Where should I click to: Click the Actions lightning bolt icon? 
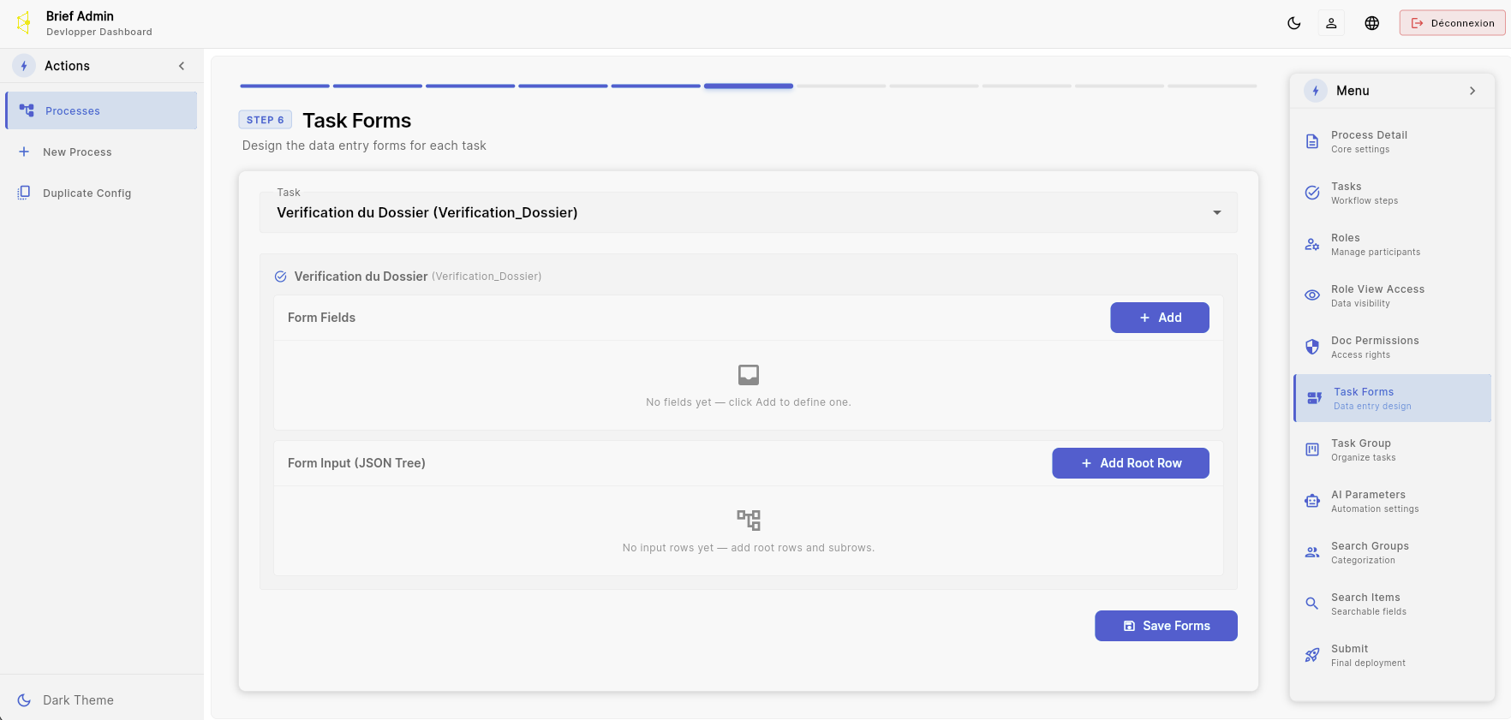click(x=24, y=66)
